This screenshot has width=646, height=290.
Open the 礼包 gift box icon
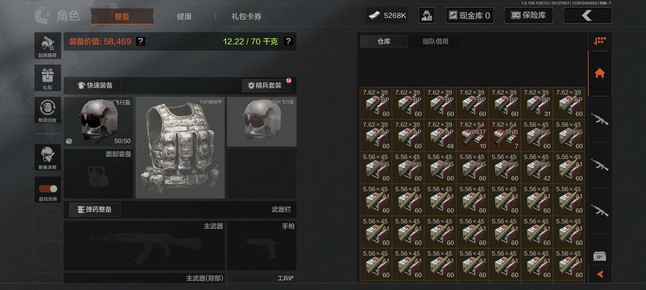(x=48, y=78)
